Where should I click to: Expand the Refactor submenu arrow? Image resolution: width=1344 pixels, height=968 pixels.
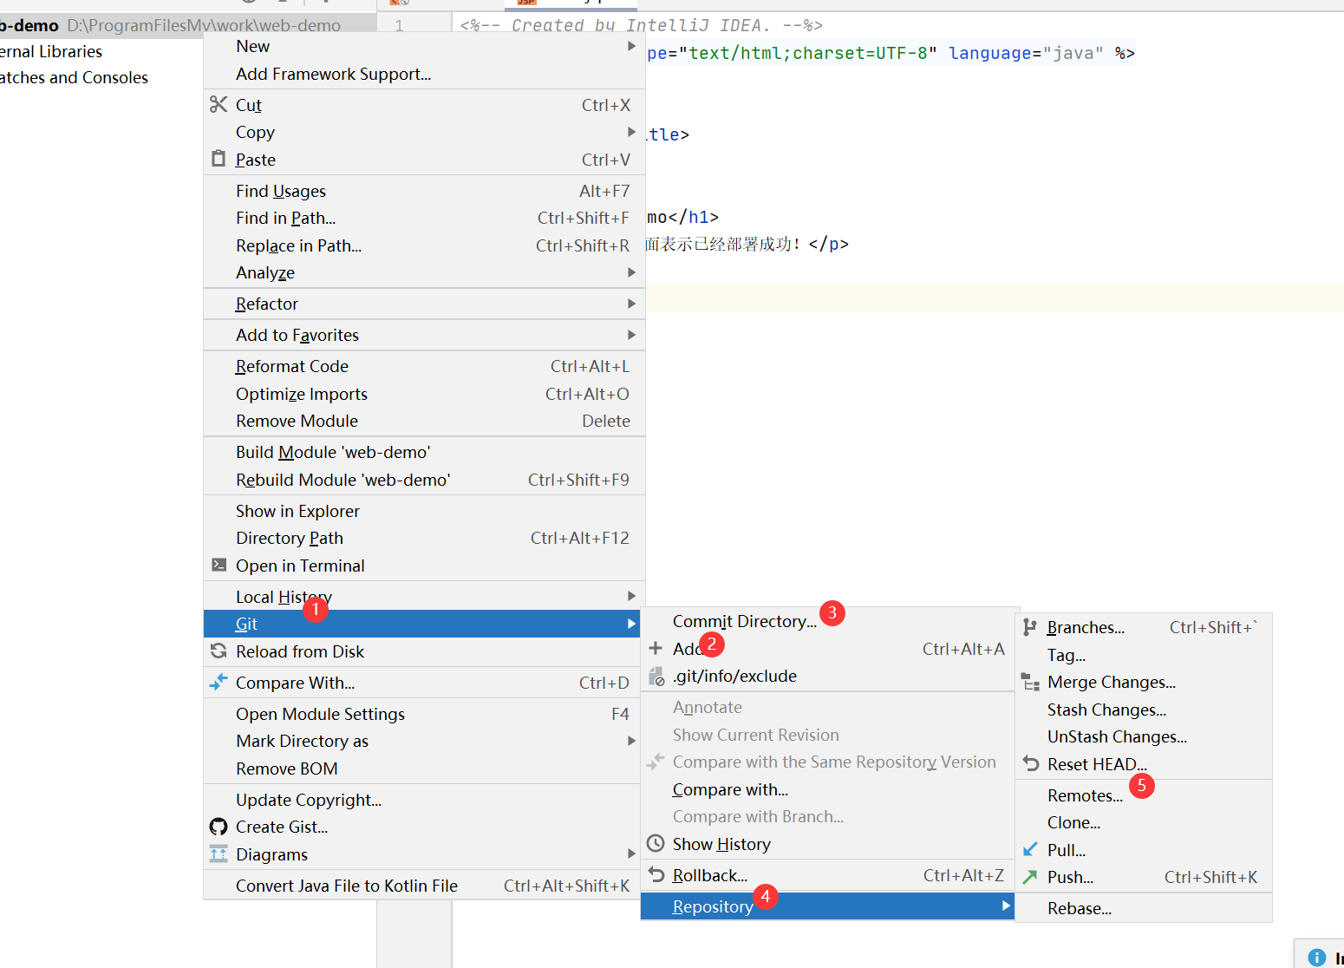631,304
